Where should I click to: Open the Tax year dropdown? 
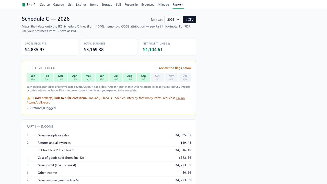point(172,20)
